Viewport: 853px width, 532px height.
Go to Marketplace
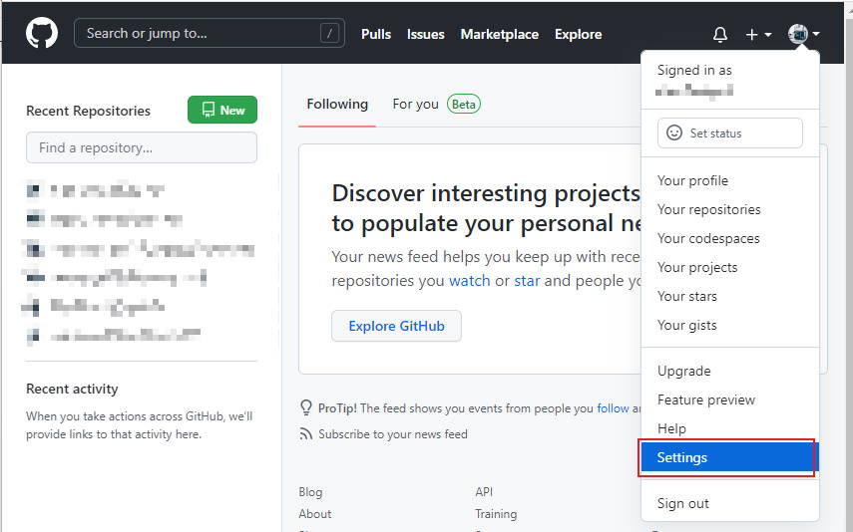(500, 34)
